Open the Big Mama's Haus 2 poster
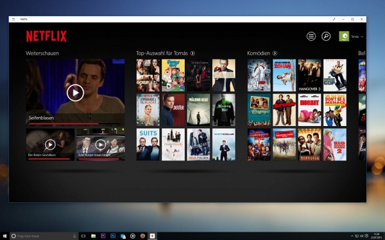Screen dimensions: 385x240 point(335,145)
